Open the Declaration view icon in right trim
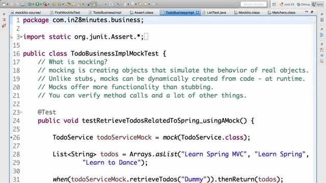 pyautogui.click(x=322, y=61)
